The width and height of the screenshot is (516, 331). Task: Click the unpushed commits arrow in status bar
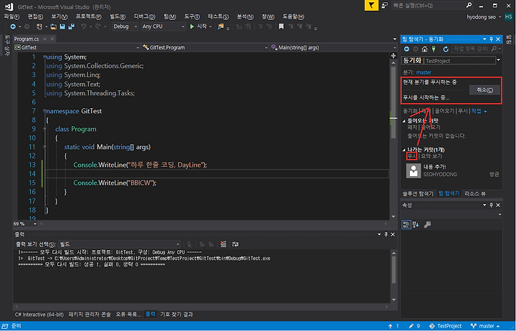click(x=393, y=326)
